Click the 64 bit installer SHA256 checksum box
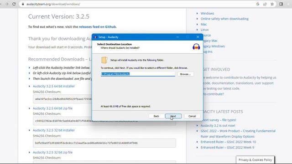This screenshot has width=292, height=164. pos(63,99)
